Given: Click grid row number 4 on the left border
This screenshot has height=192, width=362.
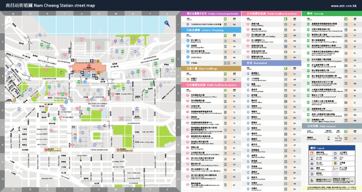Looking at the screenshot, I should (2, 76).
